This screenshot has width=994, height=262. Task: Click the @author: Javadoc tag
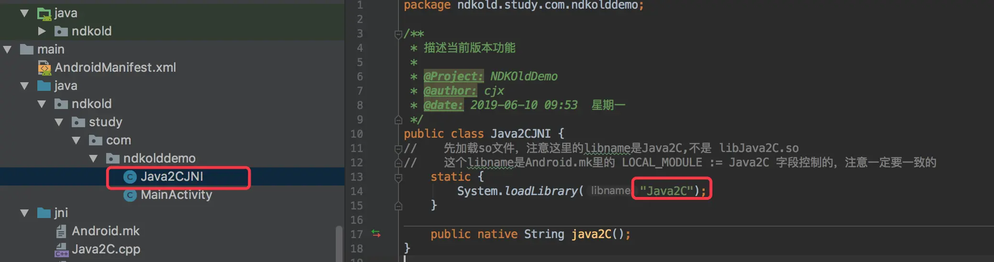[x=450, y=91]
